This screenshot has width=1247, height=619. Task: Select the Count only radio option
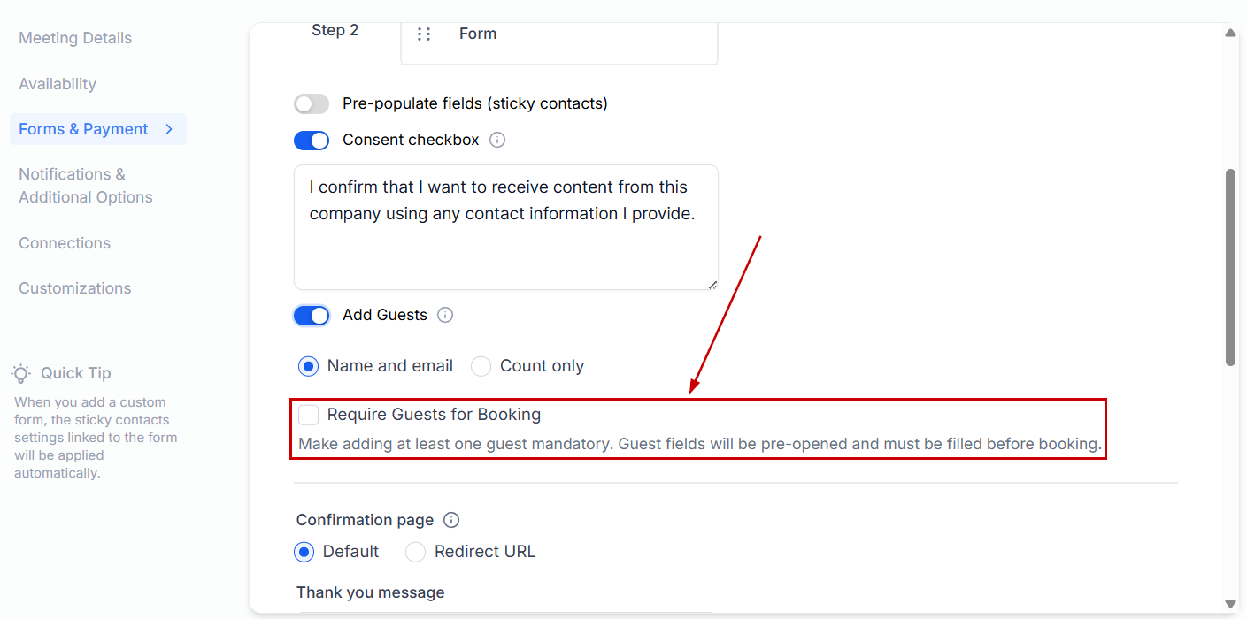481,366
